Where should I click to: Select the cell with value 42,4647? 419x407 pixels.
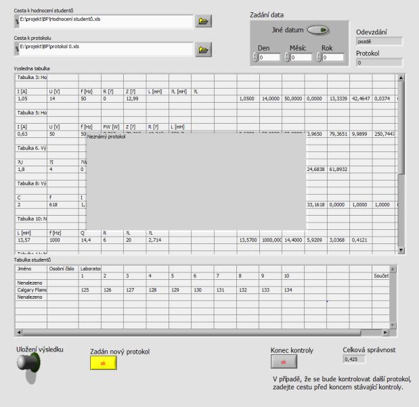click(361, 99)
